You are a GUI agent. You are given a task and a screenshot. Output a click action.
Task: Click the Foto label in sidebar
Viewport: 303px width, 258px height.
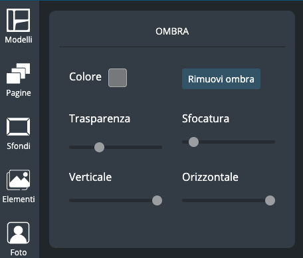point(19,253)
